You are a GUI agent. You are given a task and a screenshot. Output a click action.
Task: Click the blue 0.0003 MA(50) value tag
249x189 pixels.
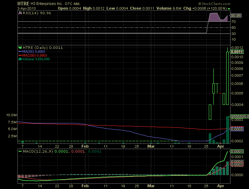pyautogui.click(x=237, y=129)
